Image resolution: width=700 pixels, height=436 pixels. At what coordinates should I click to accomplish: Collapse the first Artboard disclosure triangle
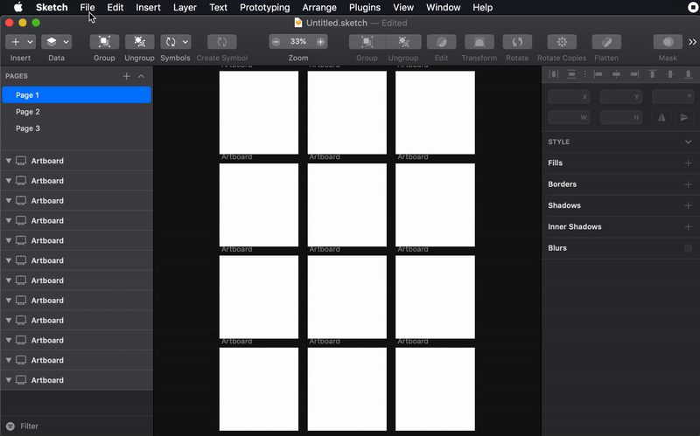pyautogui.click(x=9, y=161)
